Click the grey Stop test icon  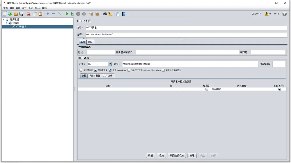(x=78, y=14)
